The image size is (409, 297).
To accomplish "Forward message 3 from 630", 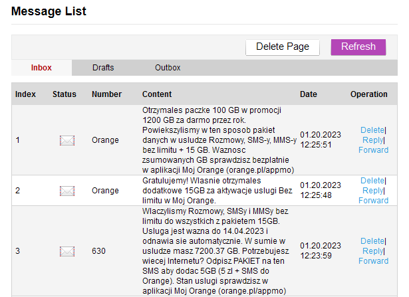I will pos(373,261).
